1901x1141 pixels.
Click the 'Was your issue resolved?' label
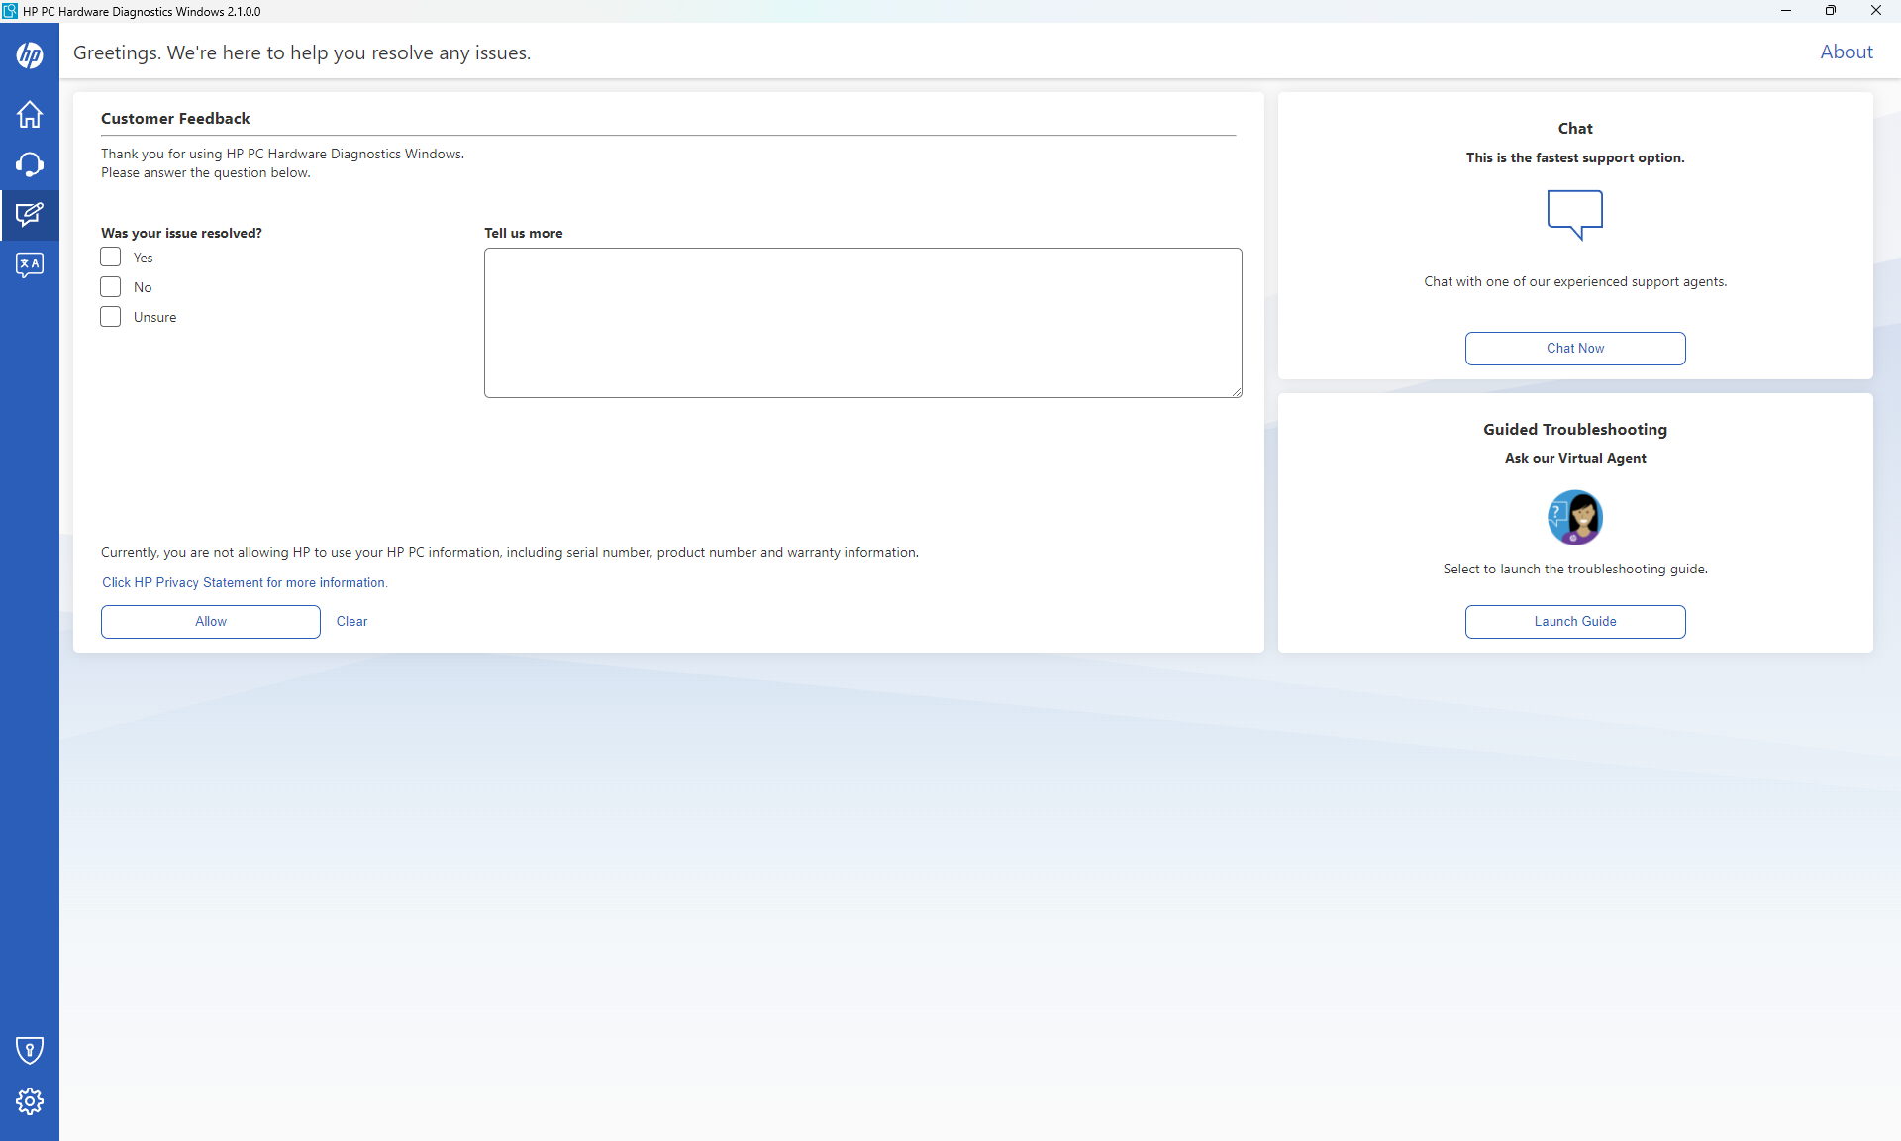pos(181,234)
